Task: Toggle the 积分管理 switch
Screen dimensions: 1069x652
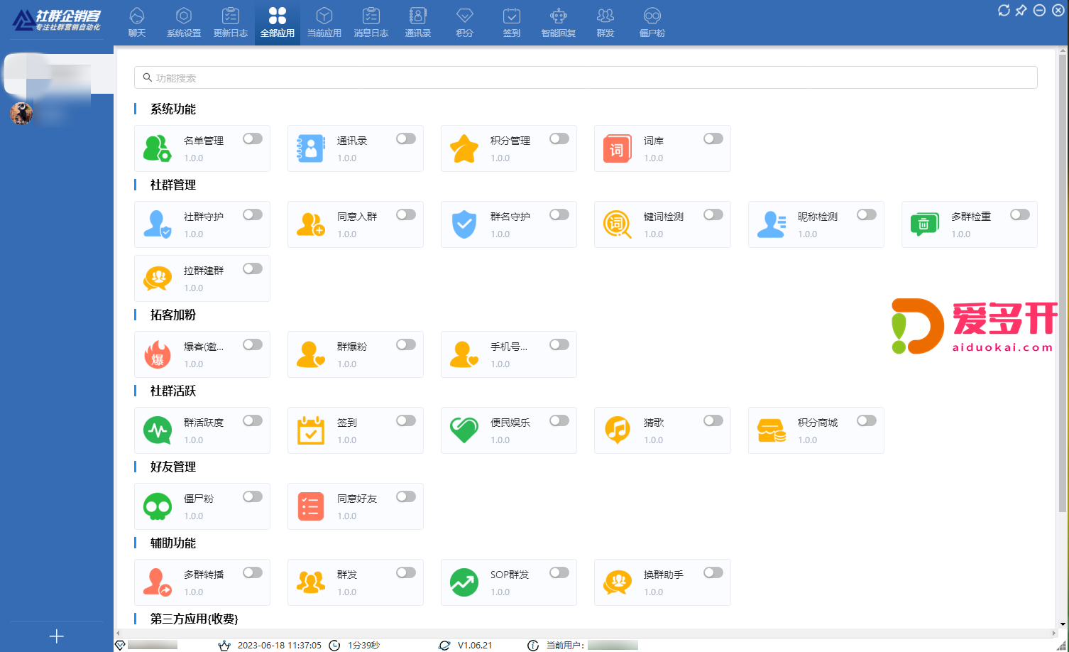Action: click(559, 138)
